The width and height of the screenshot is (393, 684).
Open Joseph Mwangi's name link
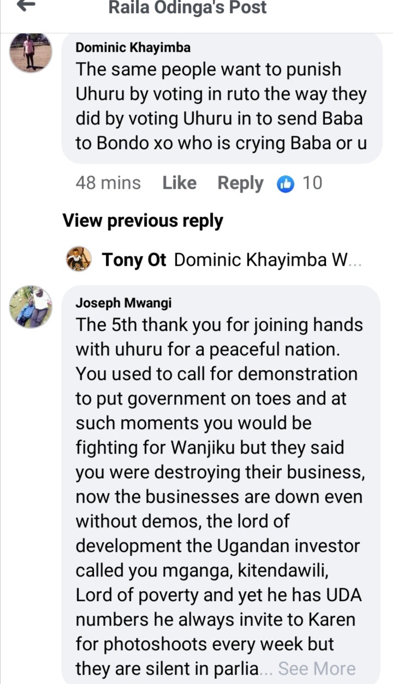(123, 302)
